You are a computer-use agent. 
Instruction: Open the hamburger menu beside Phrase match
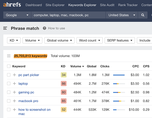pos(5,28)
